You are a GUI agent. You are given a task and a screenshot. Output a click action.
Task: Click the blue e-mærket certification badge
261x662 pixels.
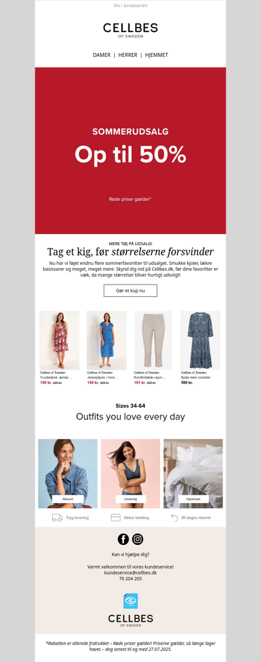(x=130, y=601)
